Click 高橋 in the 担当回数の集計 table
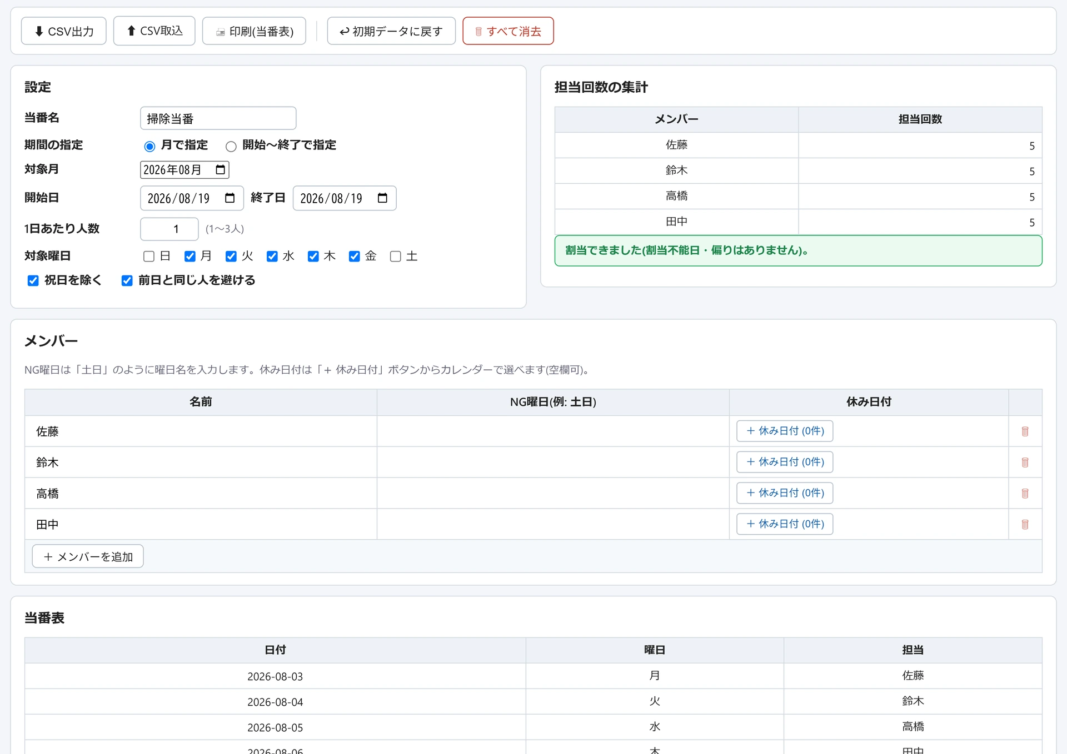This screenshot has height=754, width=1067. [x=676, y=196]
